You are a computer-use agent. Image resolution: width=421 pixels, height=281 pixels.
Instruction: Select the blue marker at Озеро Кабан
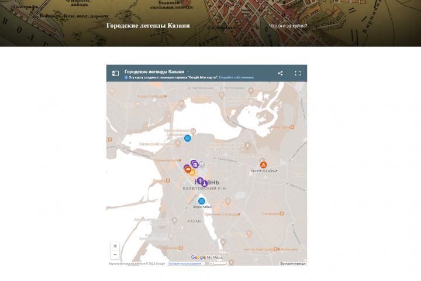(x=201, y=201)
